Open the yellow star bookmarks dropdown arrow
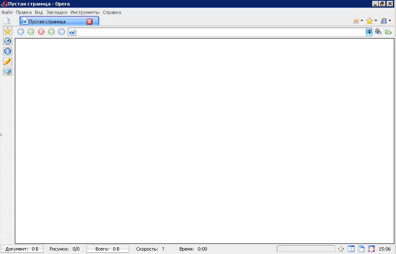The image size is (396, 254). 376,21
